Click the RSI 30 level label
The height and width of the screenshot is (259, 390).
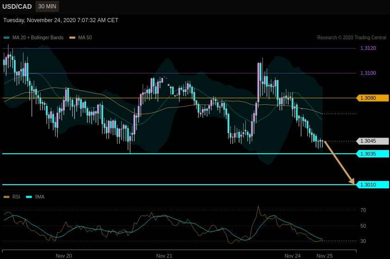[363, 241]
